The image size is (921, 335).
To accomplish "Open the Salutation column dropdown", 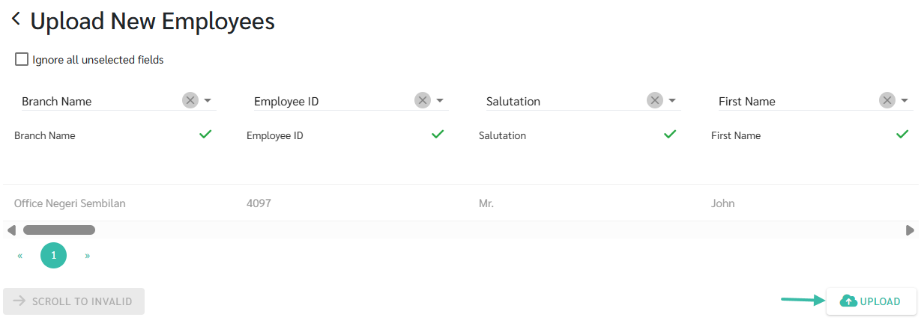I will [x=672, y=100].
